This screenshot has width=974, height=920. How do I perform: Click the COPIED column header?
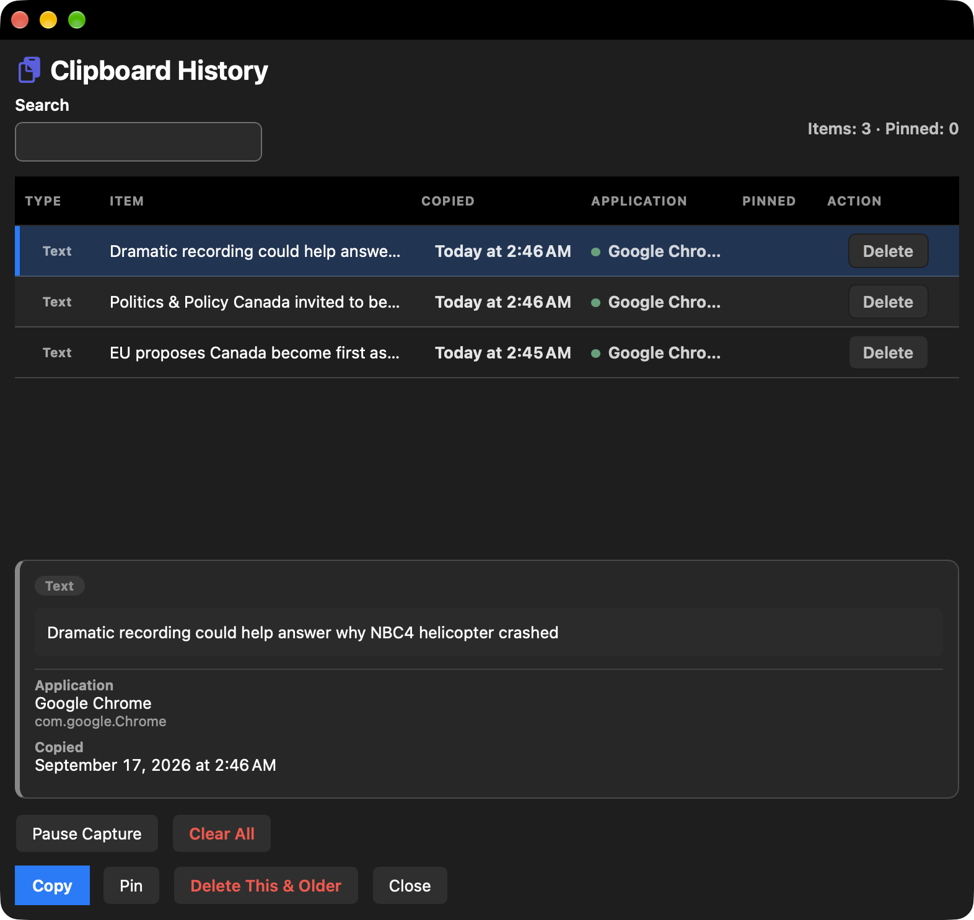[x=447, y=201]
